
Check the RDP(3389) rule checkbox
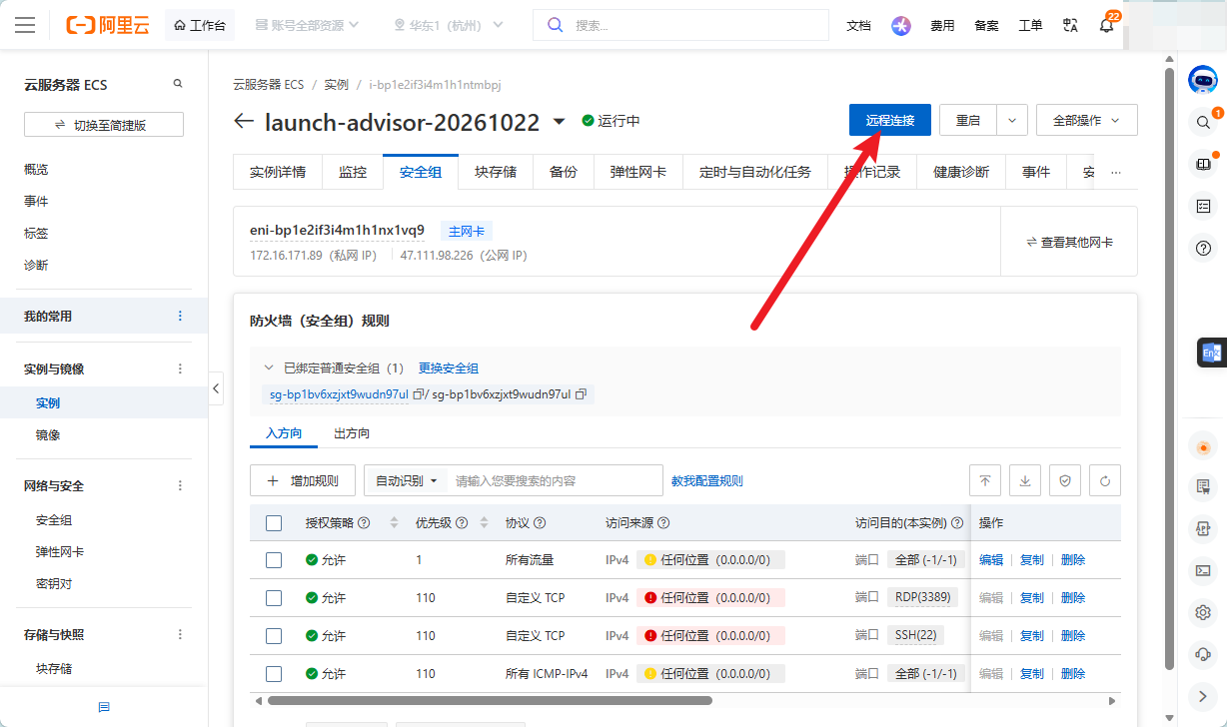click(x=274, y=598)
